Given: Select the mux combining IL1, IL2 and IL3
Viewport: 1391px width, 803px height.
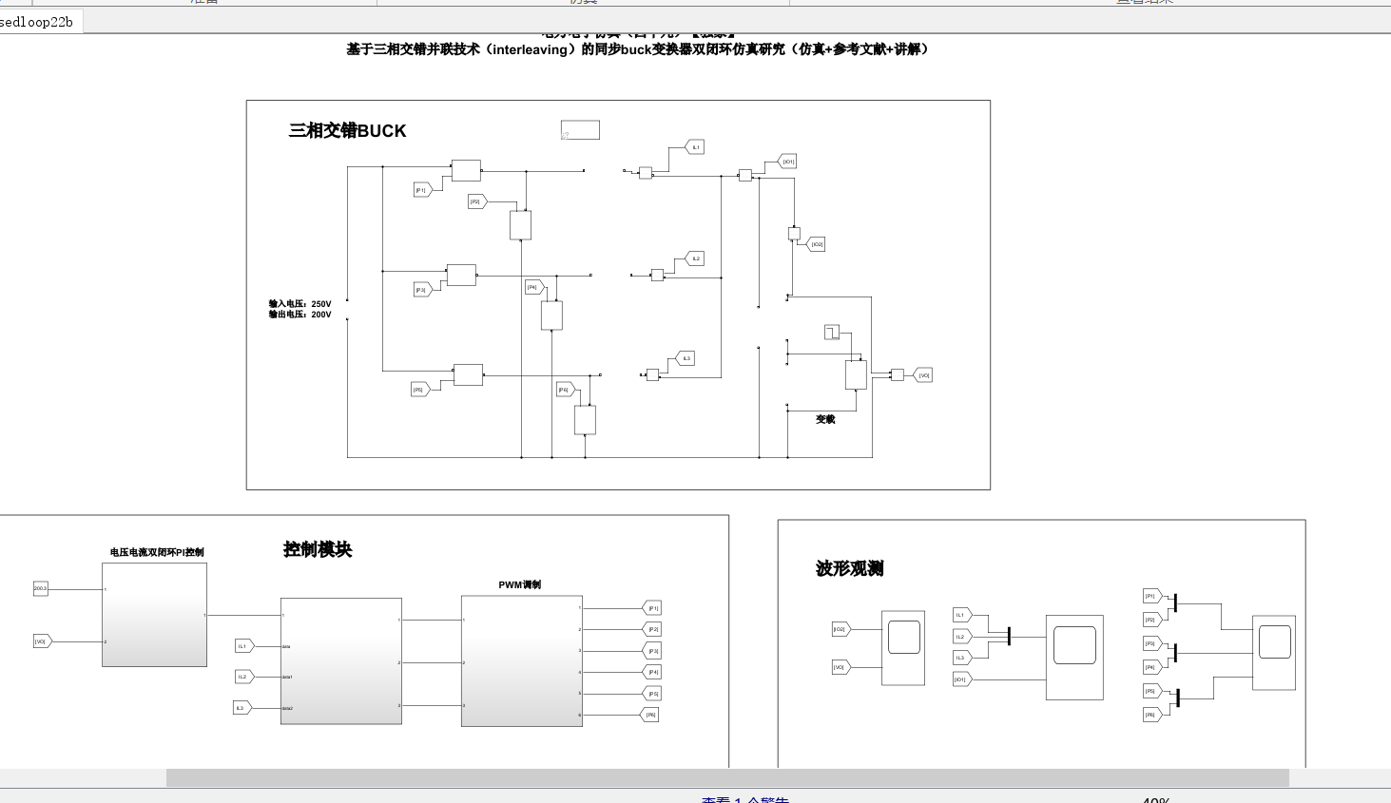Looking at the screenshot, I should (1009, 636).
